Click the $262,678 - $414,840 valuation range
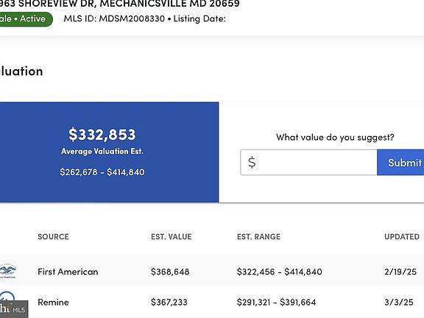Image resolution: width=424 pixels, height=318 pixels. [x=102, y=172]
